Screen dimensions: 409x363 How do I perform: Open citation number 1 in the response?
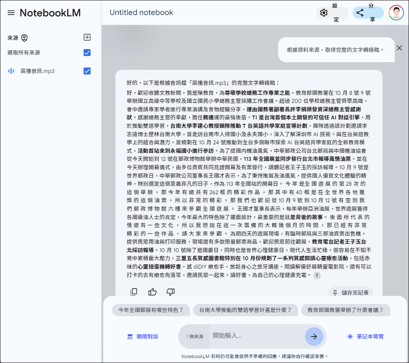pyautogui.click(x=317, y=276)
